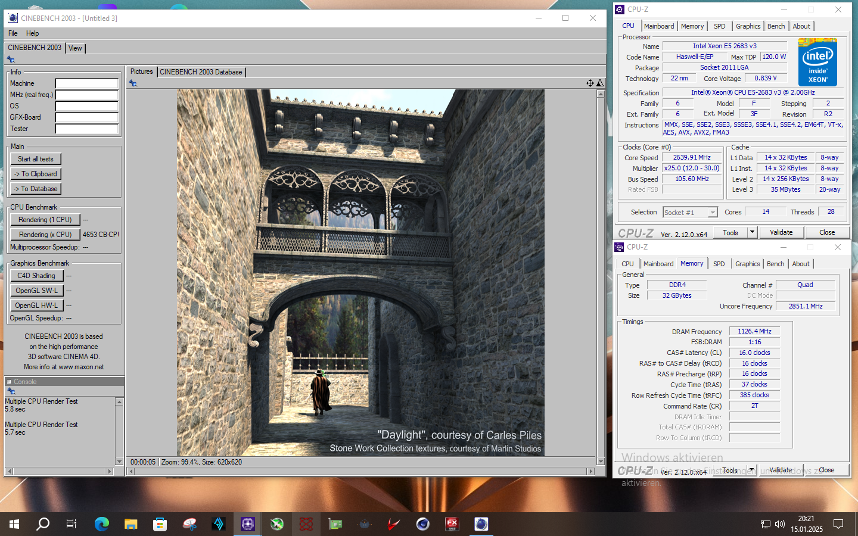Open the SPD tab in the CPU-Z Memory window
The height and width of the screenshot is (536, 858).
[x=719, y=264]
